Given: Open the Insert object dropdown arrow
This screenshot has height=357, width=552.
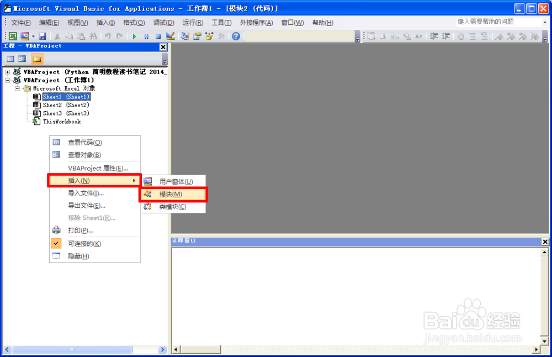Looking at the screenshot, I should pyautogui.click(x=34, y=36).
